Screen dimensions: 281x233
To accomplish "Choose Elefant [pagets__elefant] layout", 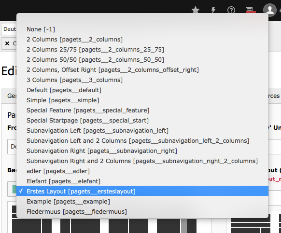I will (x=142, y=181).
